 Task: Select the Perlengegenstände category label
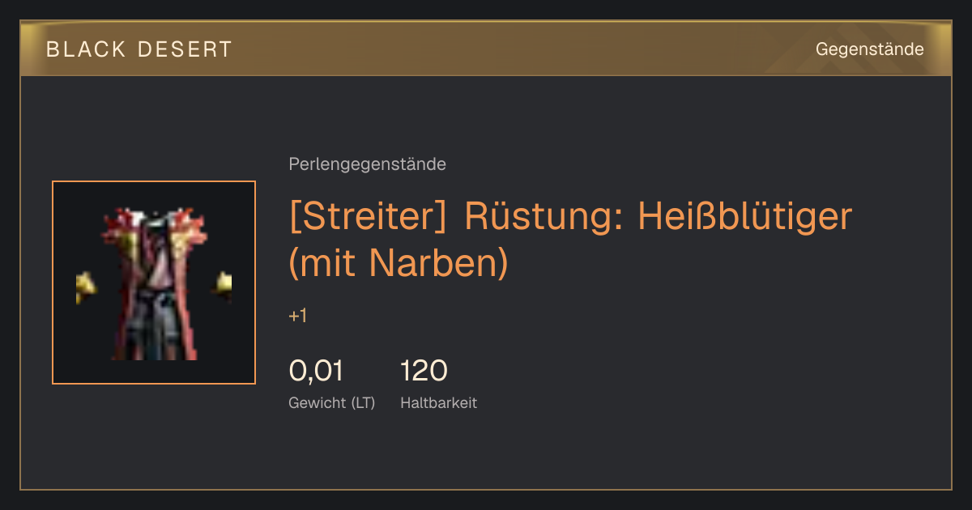[367, 164]
